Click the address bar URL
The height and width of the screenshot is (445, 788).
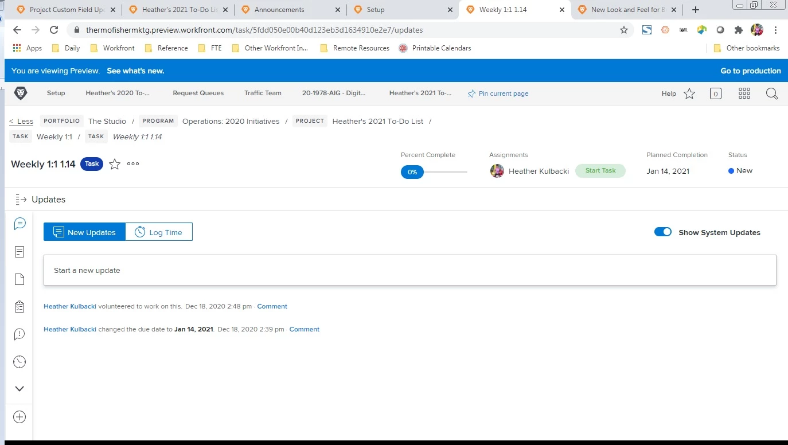coord(255,30)
